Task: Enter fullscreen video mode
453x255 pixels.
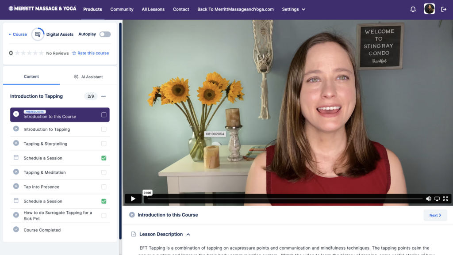Action: tap(445, 199)
